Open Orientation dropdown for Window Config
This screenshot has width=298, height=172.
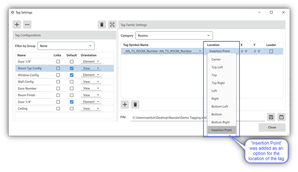[91, 75]
